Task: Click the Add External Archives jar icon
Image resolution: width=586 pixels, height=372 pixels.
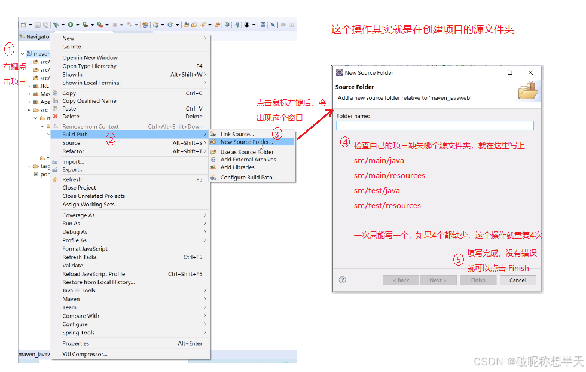Action: [213, 160]
